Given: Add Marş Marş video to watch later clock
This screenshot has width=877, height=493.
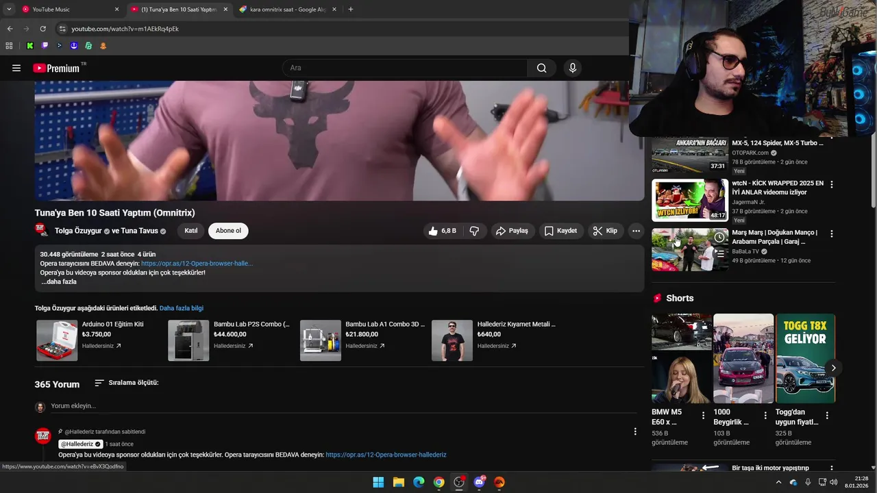Looking at the screenshot, I should click(719, 238).
